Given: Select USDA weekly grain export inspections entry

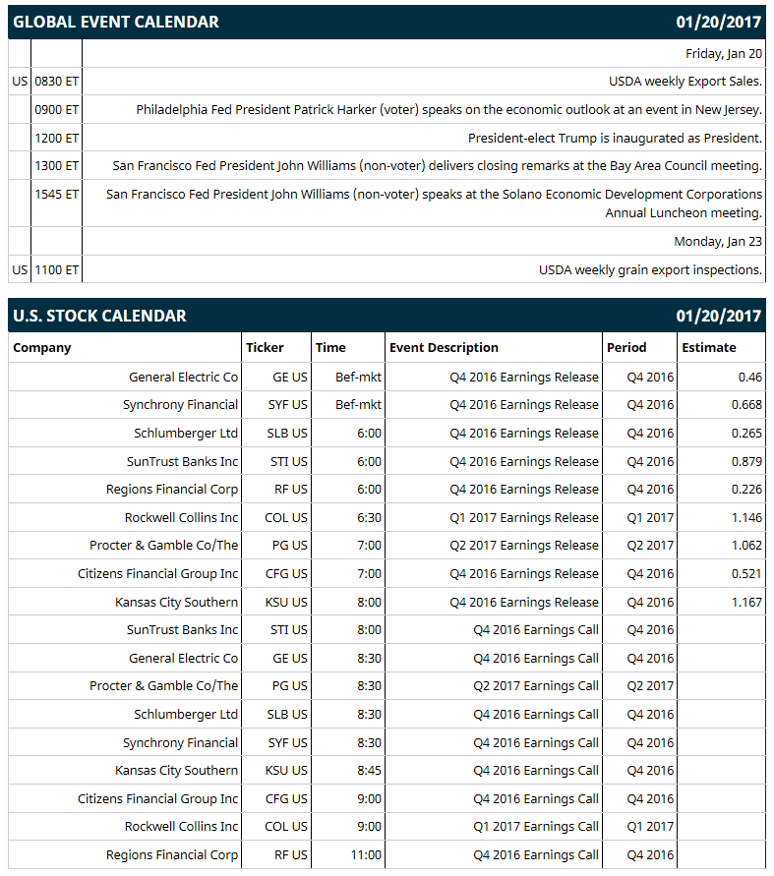Looking at the screenshot, I should pos(650,269).
